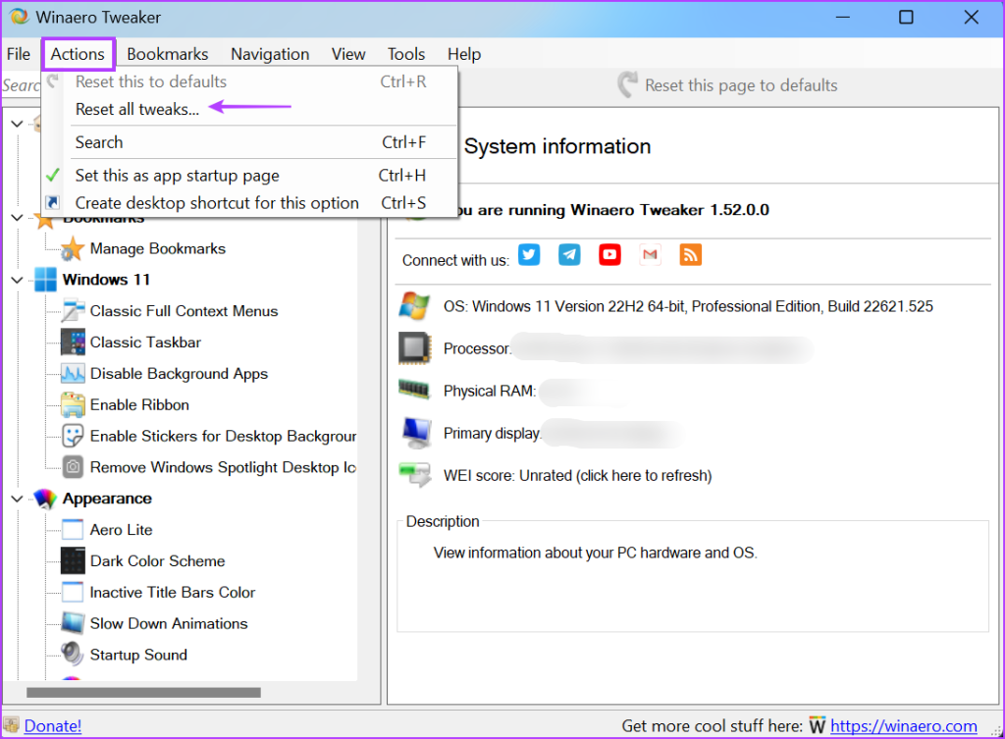Click the Enable Ribbon icon
Viewport: 1005px width, 739px height.
73,404
